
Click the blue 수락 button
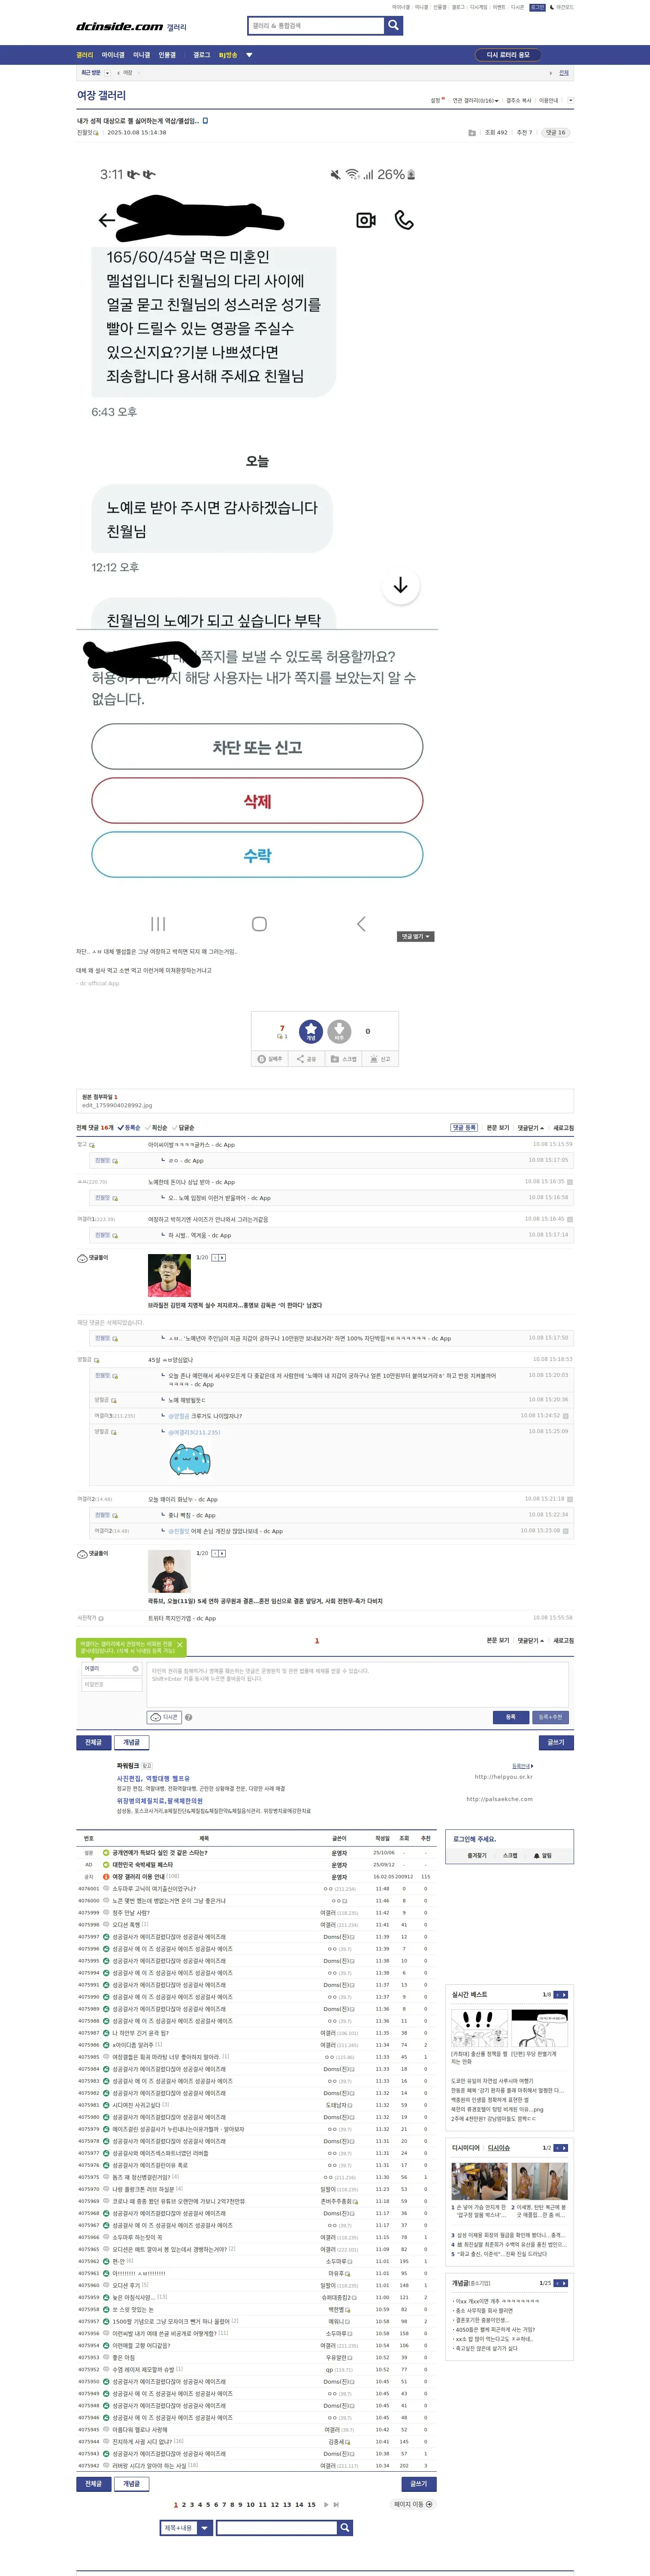click(257, 855)
